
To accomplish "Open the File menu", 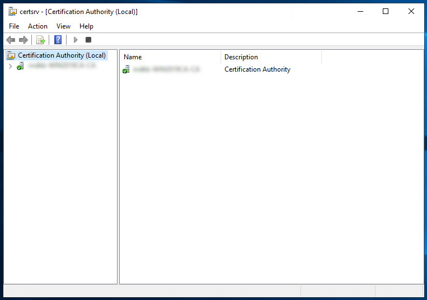I will coord(14,26).
